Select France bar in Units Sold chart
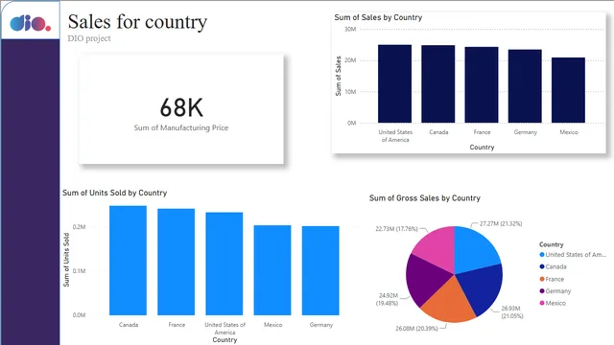 (x=177, y=262)
